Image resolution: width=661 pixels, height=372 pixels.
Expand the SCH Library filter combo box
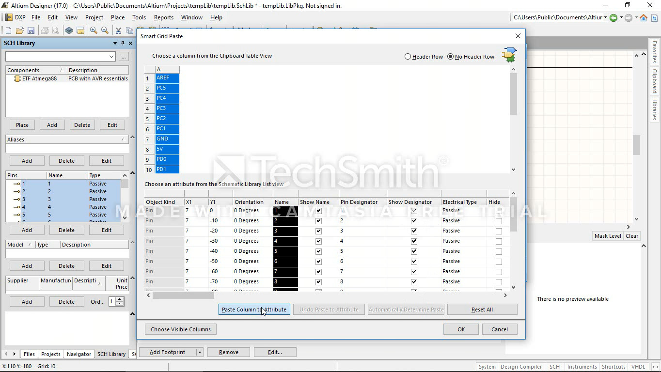click(111, 57)
